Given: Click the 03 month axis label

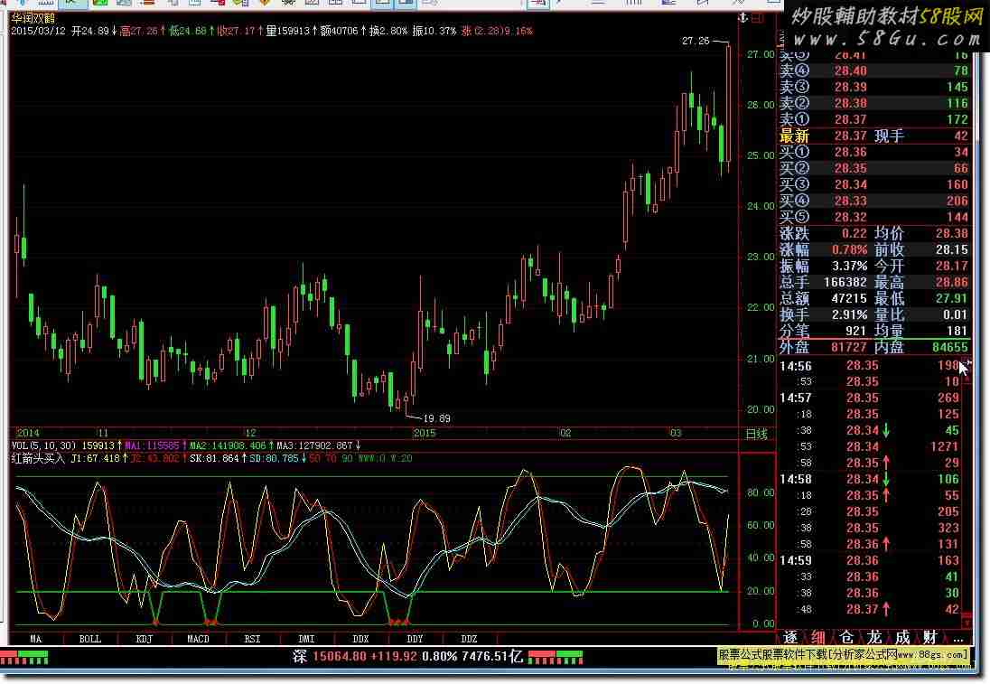Looking at the screenshot, I should tap(676, 434).
